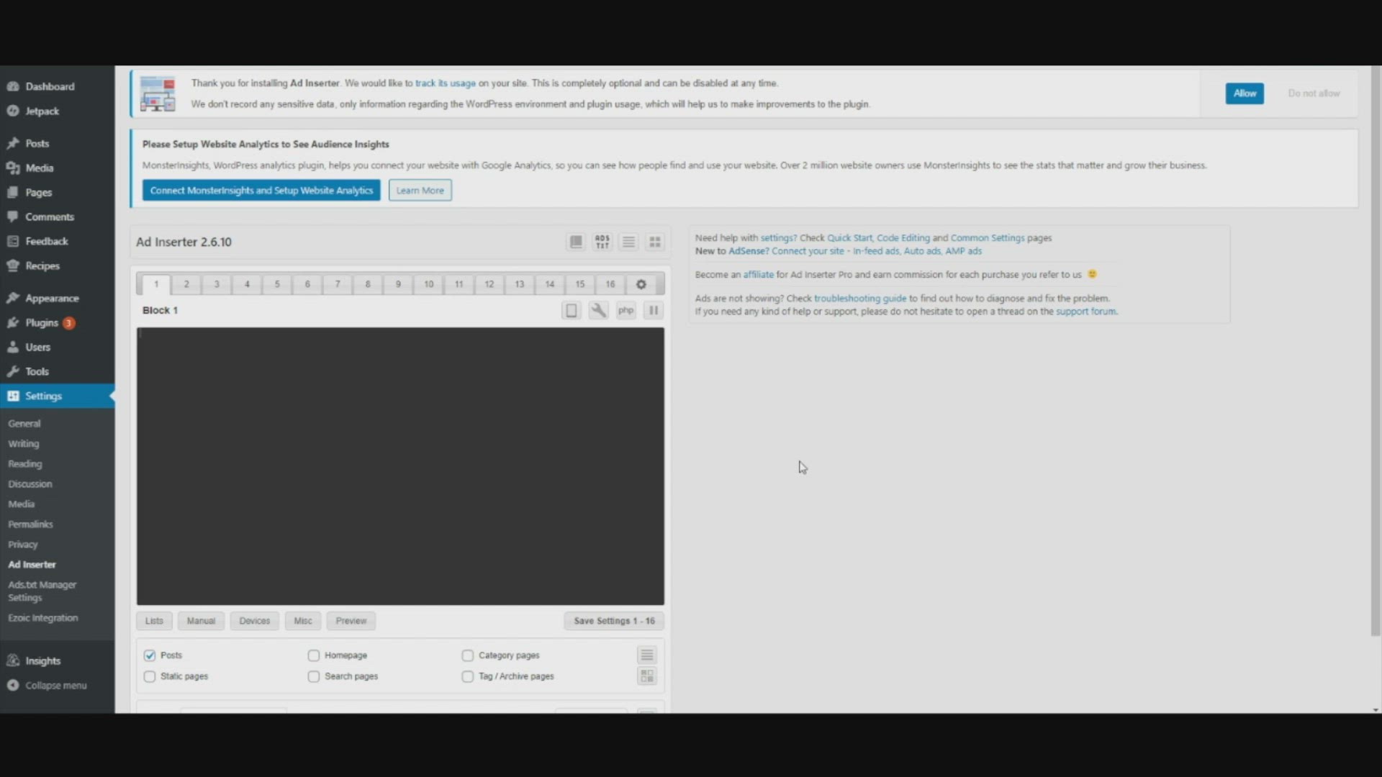
Task: Click Save Settings 1 - 16 button
Action: (614, 621)
